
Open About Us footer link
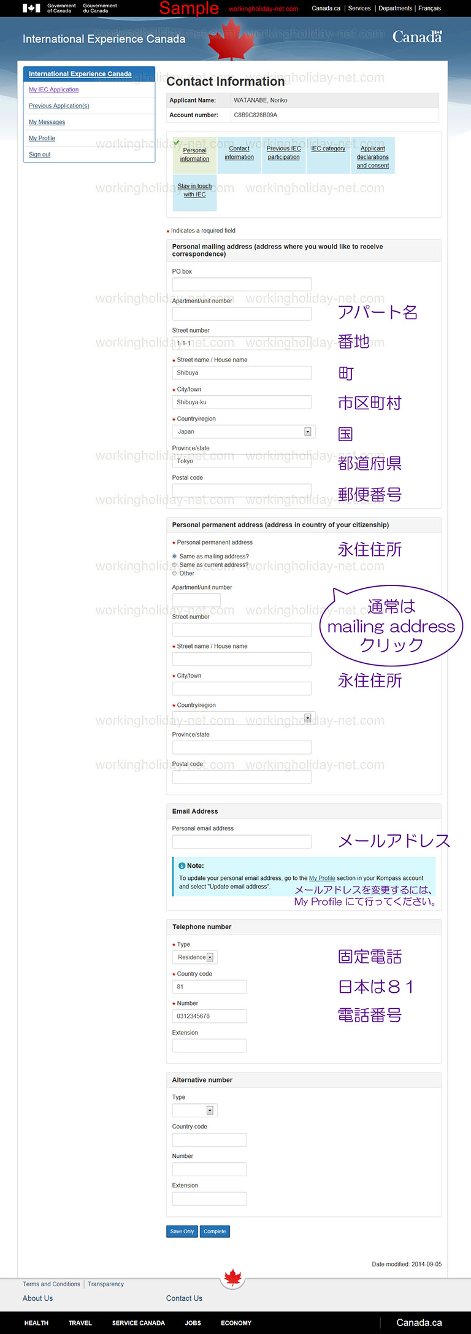(x=37, y=1298)
